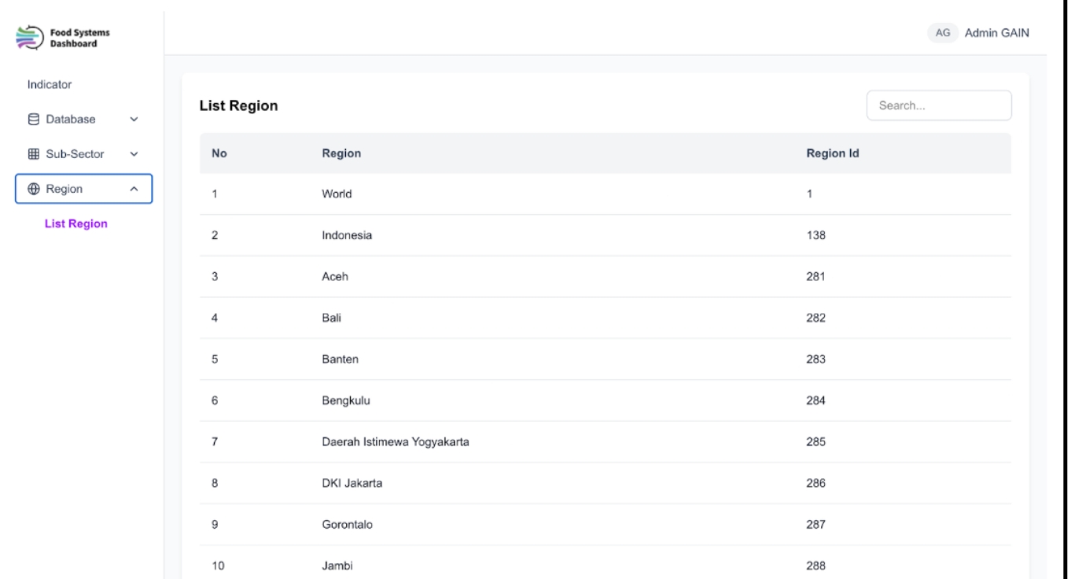1071x579 pixels.
Task: Click inside the Search field
Action: point(938,106)
